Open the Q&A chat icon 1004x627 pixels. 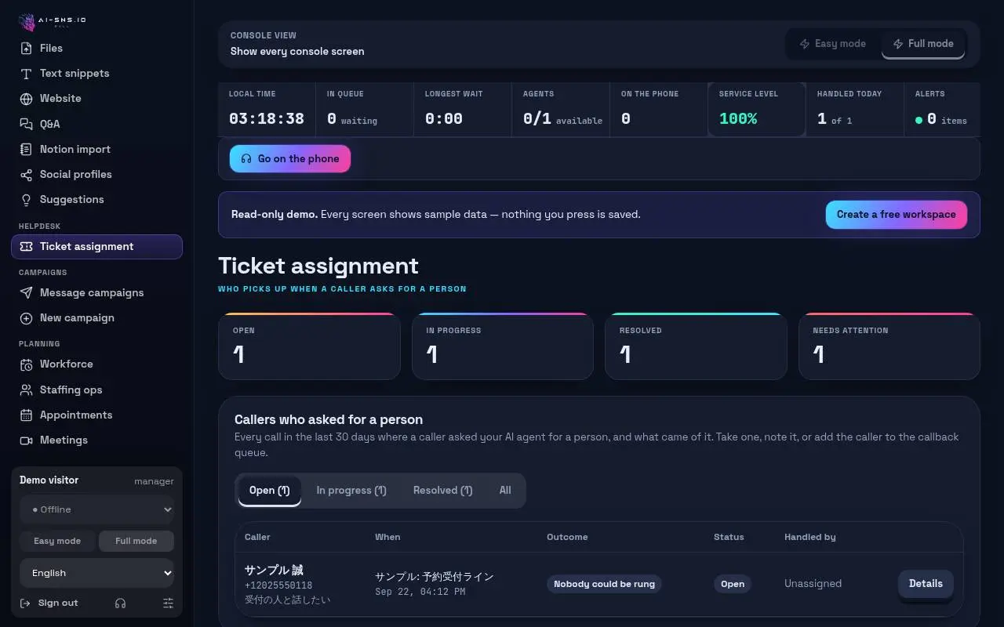pyautogui.click(x=26, y=124)
